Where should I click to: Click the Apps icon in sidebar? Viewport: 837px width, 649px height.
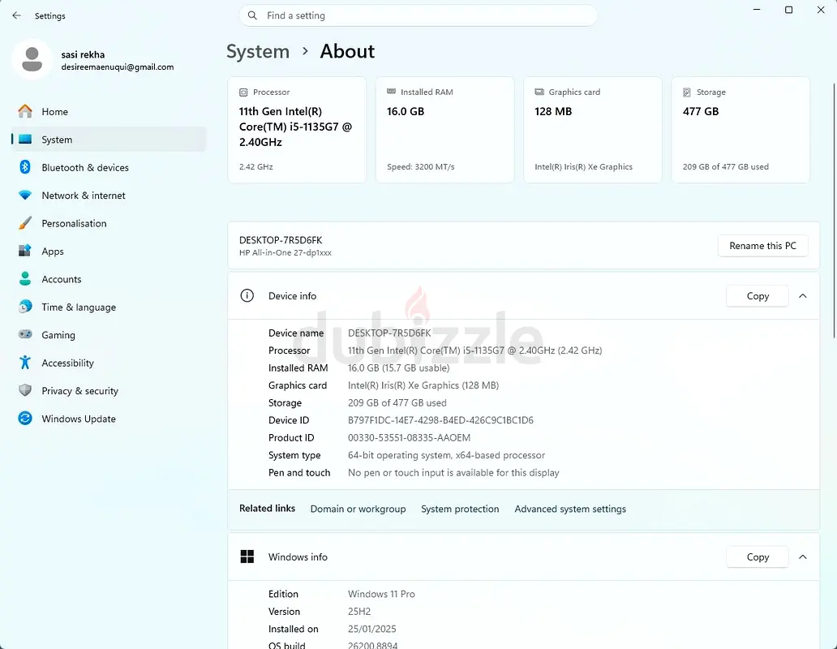tap(25, 251)
